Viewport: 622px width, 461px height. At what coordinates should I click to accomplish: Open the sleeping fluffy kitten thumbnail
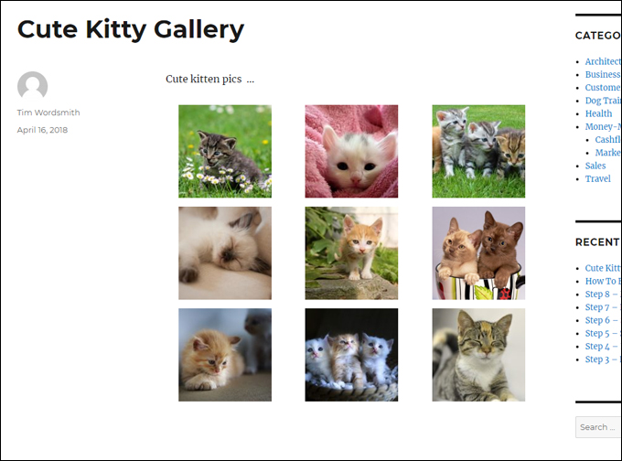[x=225, y=253]
